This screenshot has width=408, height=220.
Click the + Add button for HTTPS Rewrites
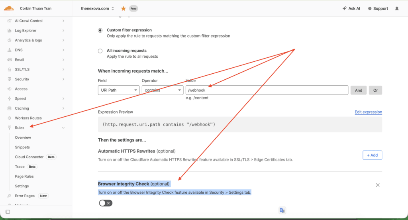(x=373, y=155)
